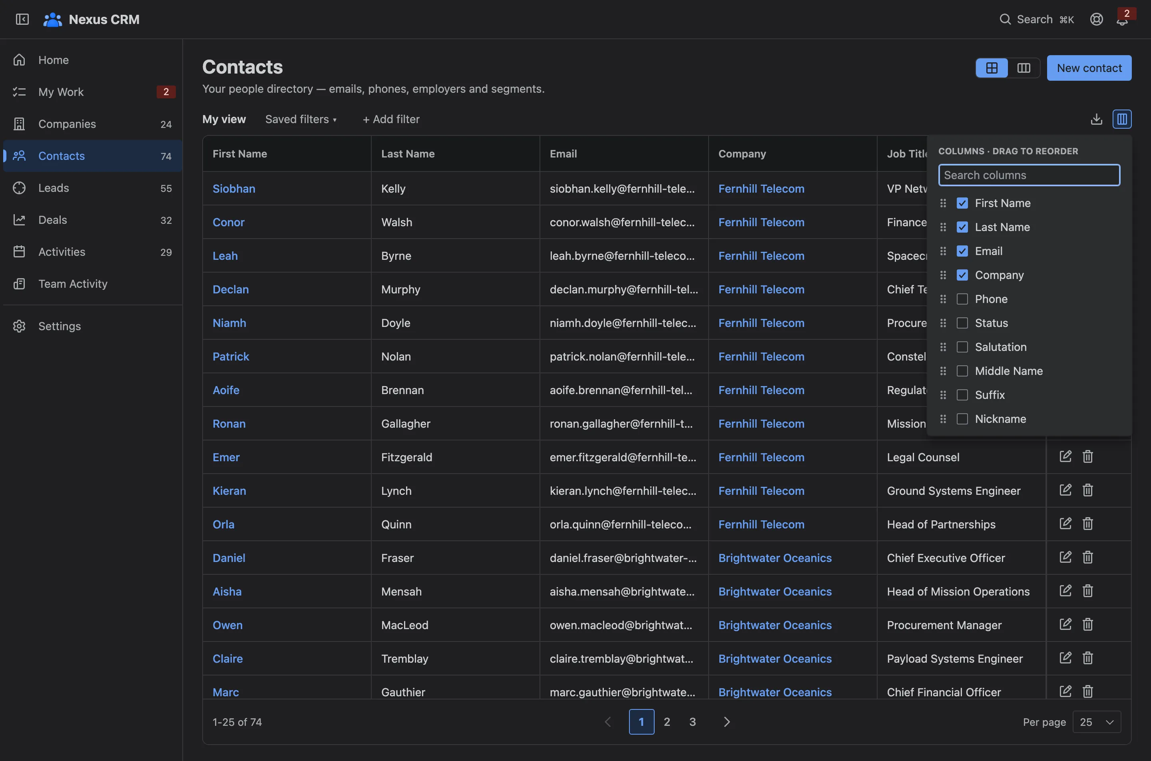Delete the Aisha Mensah row
Screen dimensions: 1151x761
[1088, 590]
